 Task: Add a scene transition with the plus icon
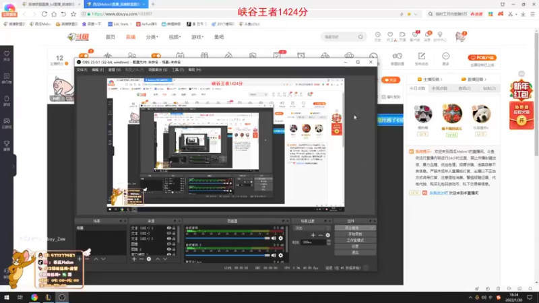pos(313,235)
